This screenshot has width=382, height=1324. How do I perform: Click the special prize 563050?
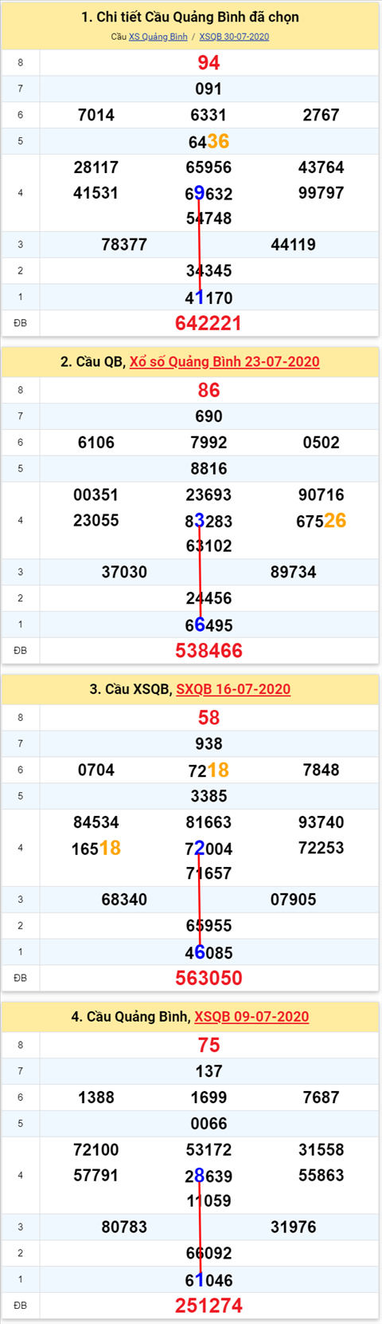point(209,978)
